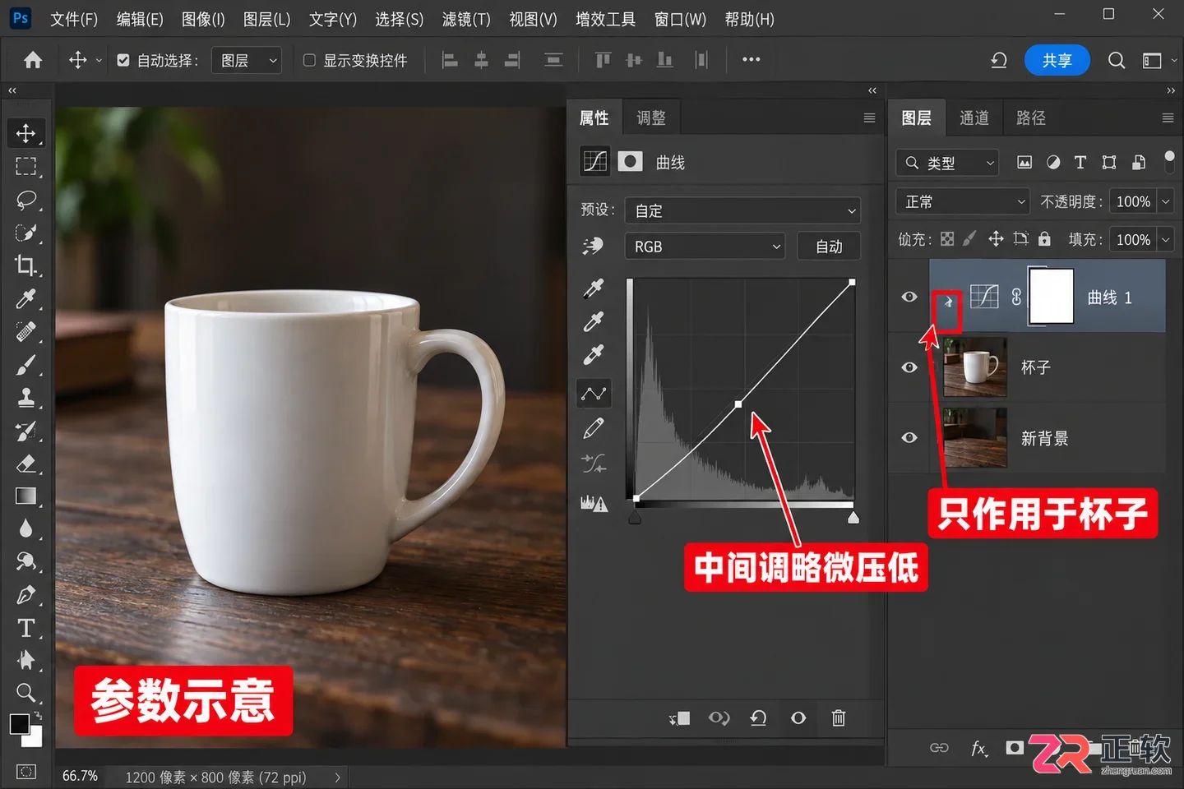Switch to the 通道 tab
Viewport: 1184px width, 789px height.
(974, 118)
